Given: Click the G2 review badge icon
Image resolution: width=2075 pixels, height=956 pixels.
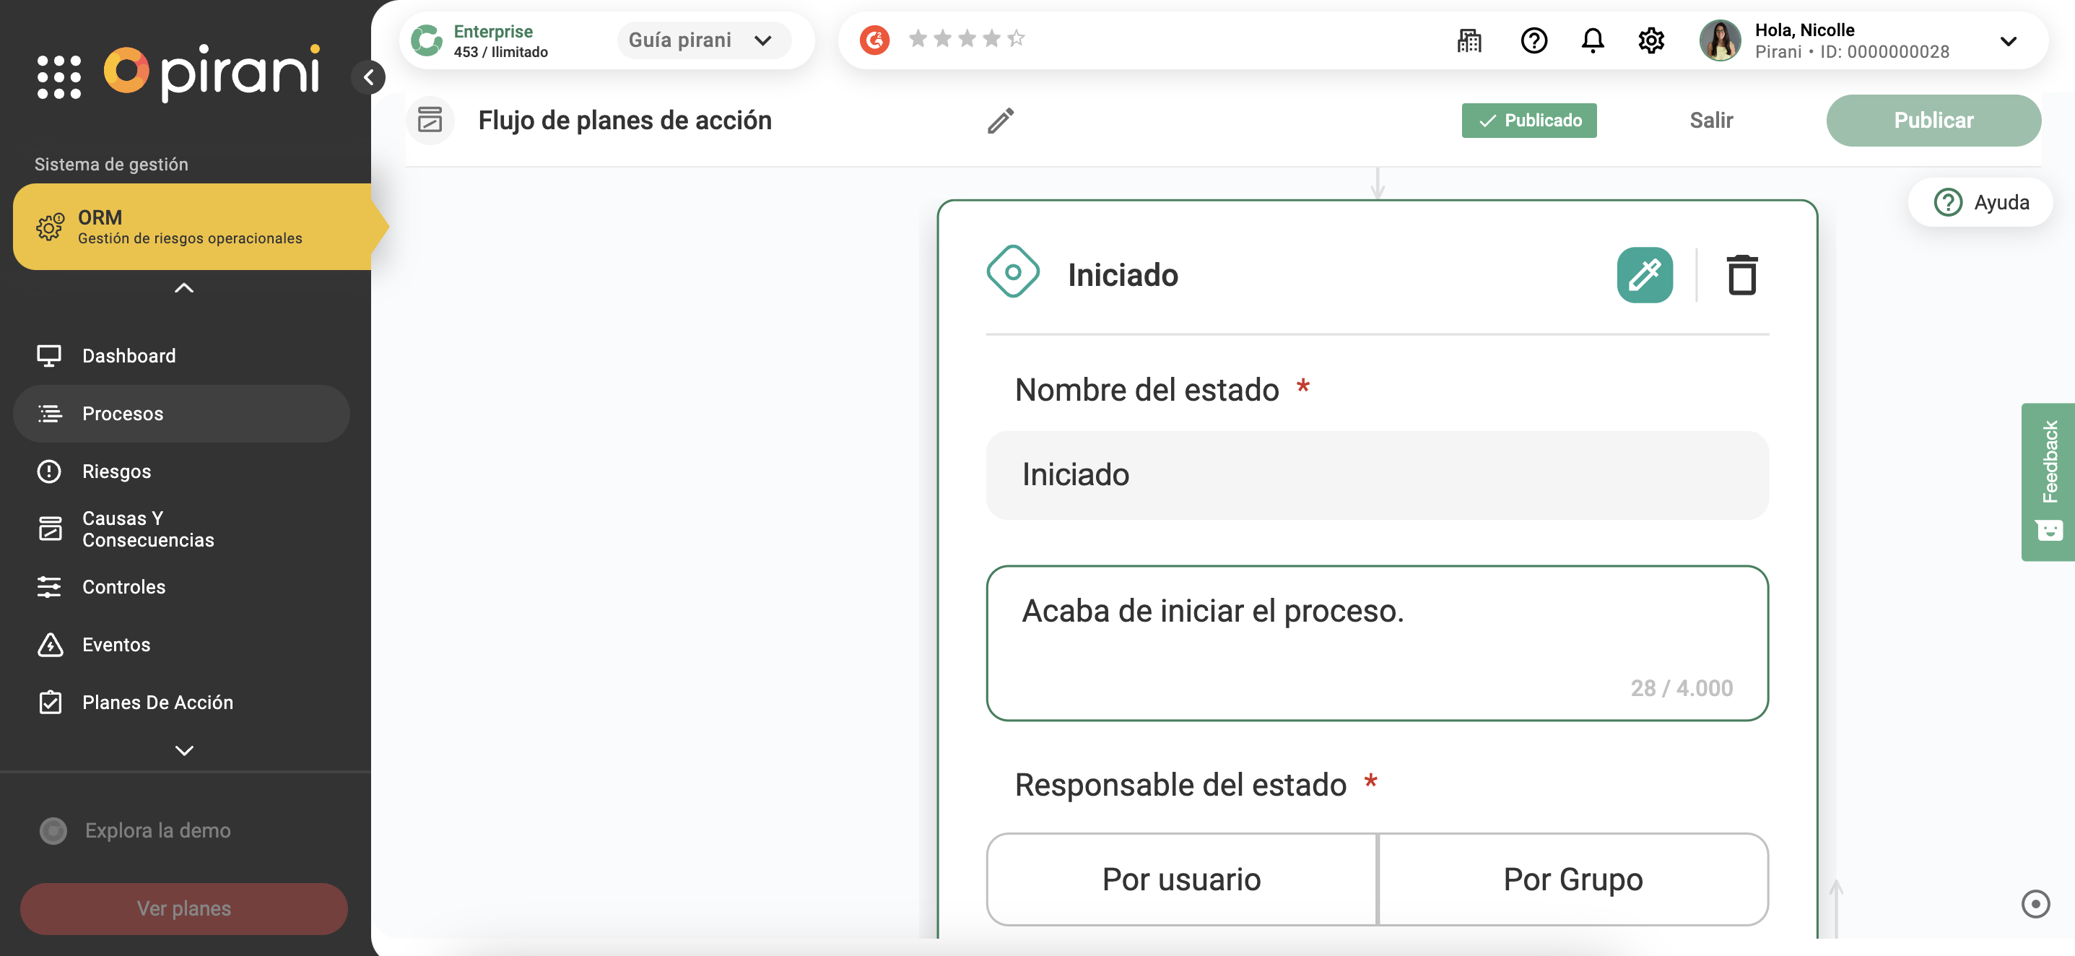Looking at the screenshot, I should tap(874, 40).
